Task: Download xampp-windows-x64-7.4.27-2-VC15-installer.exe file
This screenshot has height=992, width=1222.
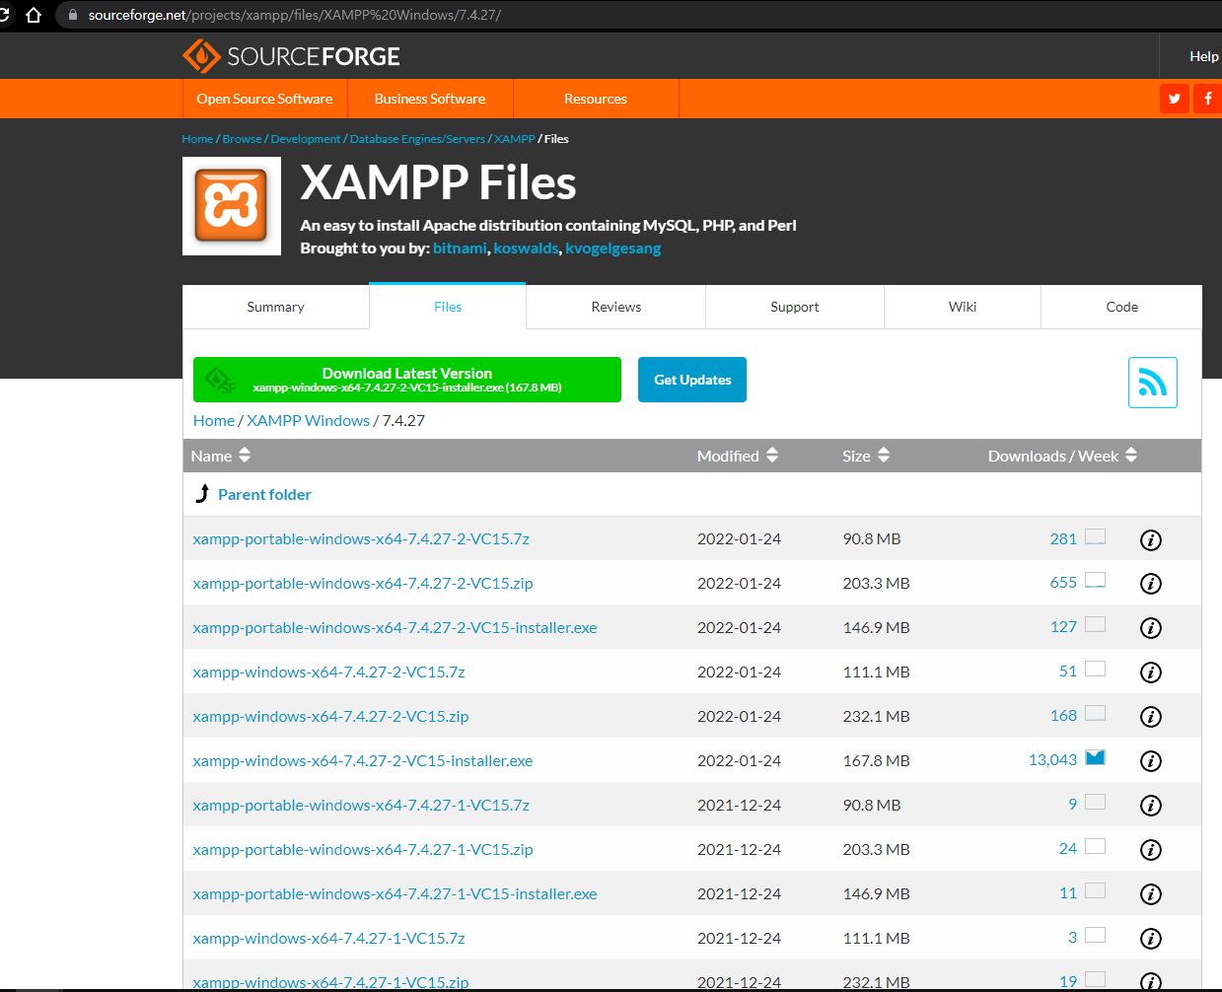Action: click(363, 760)
